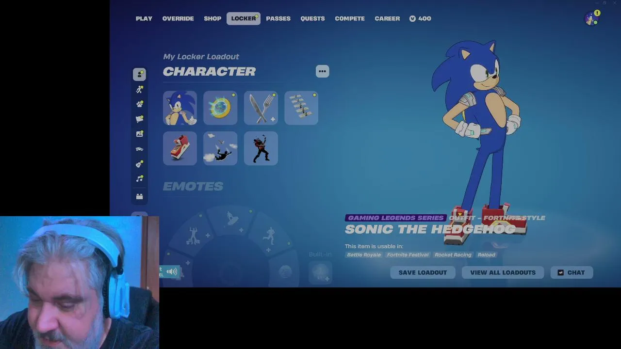Open the flag icon category in the sidebar
The height and width of the screenshot is (349, 621).
(140, 119)
